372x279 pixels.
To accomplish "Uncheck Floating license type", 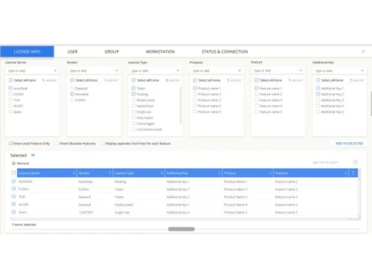I will click(133, 94).
